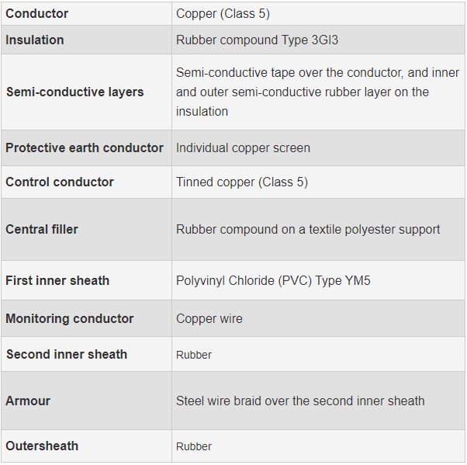This screenshot has width=467, height=465.
Task: Click the Insulation row header
Action: coord(35,40)
